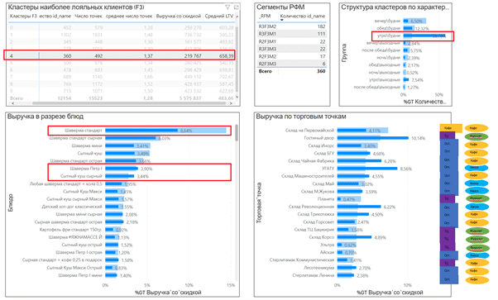Sort by the 'Средний LTV' column header
Image resolution: width=498 pixels, height=300 pixels.
(219, 16)
